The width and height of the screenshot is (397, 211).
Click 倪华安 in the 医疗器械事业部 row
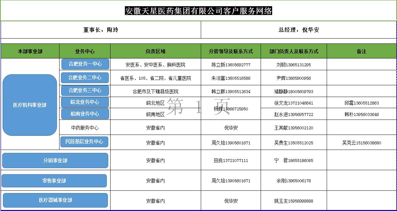[231, 201]
